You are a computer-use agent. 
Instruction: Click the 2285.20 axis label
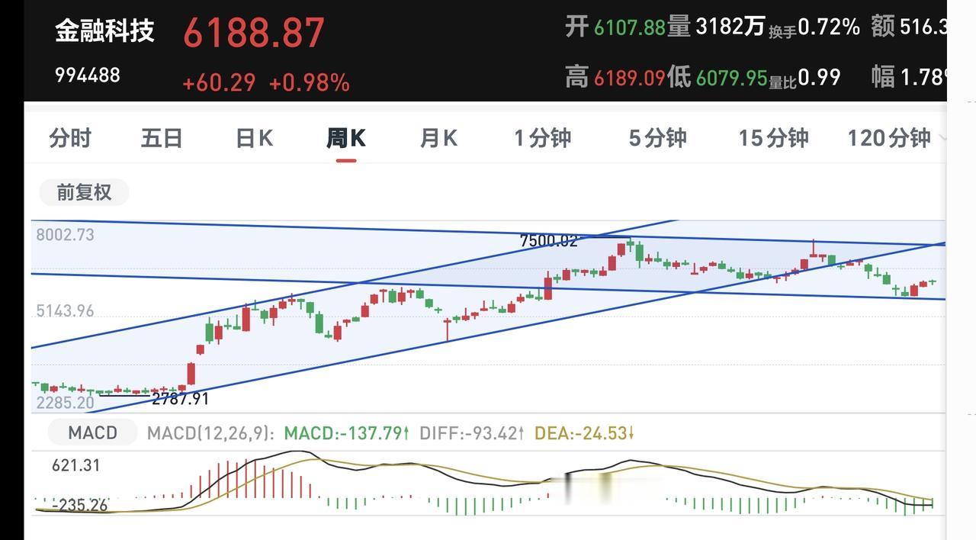(66, 402)
